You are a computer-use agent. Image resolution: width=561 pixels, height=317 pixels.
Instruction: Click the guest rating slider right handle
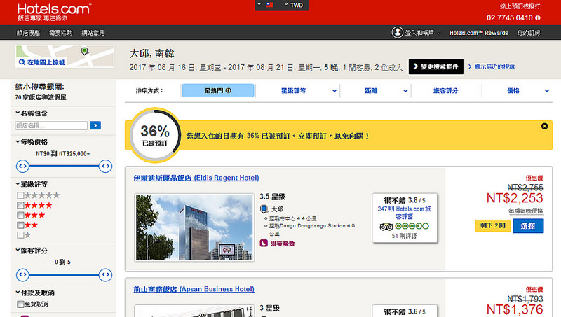pyautogui.click(x=106, y=274)
